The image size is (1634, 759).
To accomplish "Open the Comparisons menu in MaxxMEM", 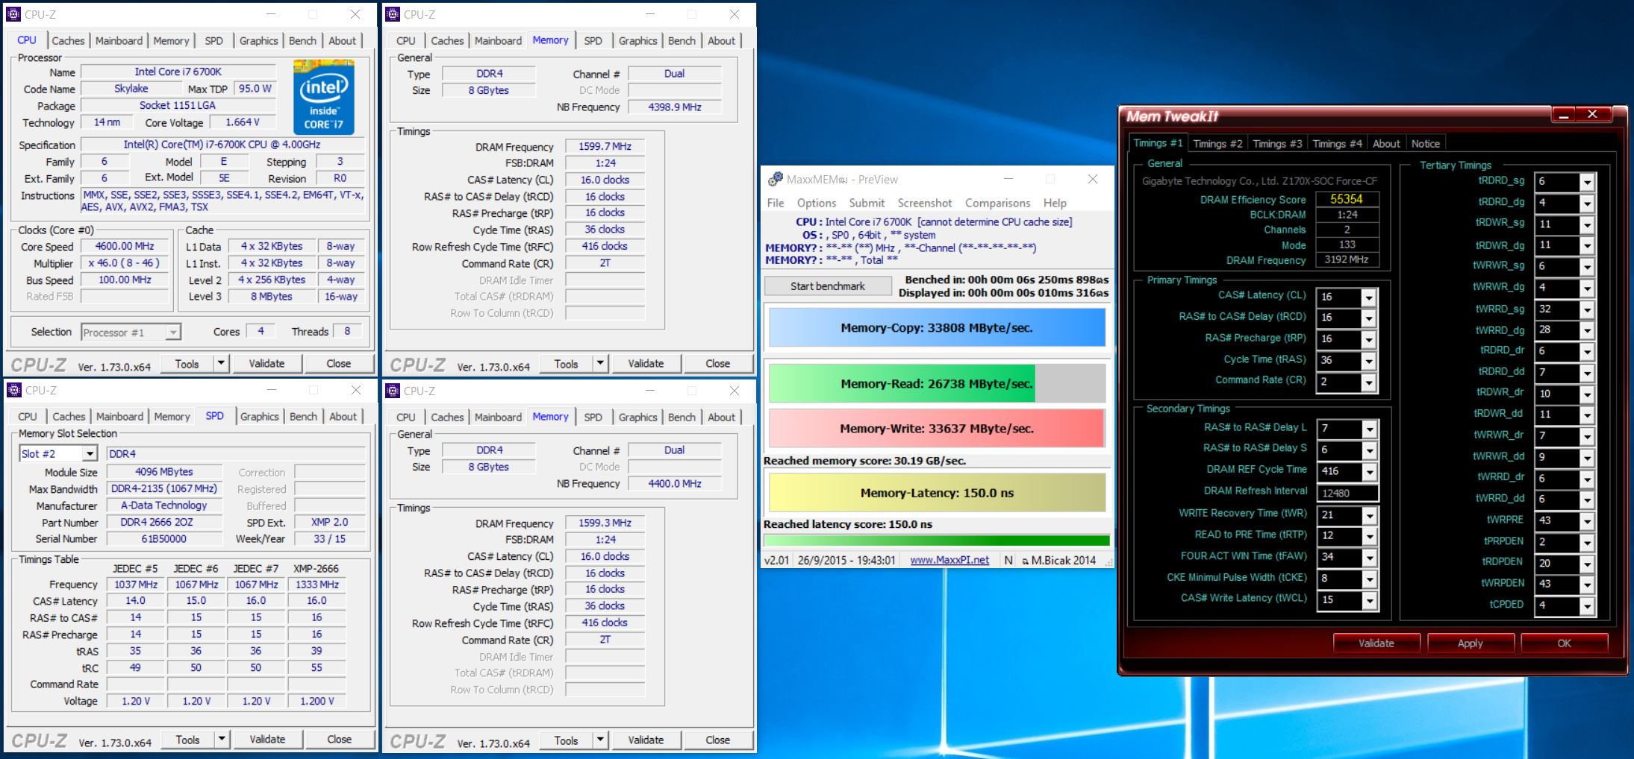I will click(997, 203).
